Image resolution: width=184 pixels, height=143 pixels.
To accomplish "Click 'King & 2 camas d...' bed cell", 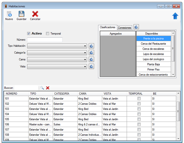I will (90, 124).
